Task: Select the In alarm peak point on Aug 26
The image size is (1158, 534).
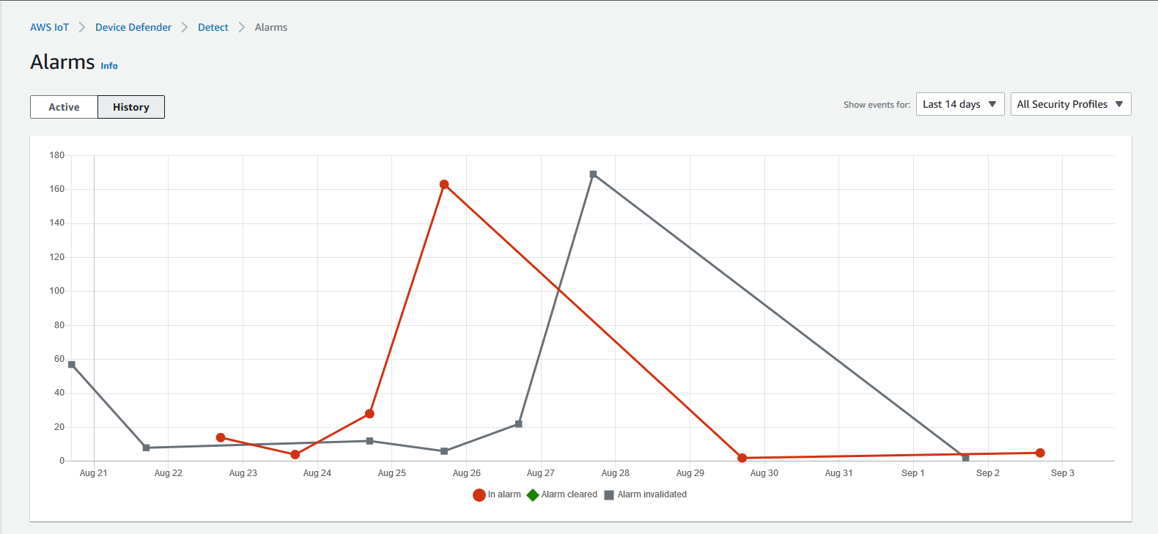Action: click(444, 184)
